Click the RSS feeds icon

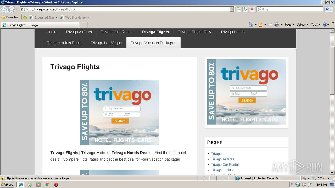click(x=260, y=25)
